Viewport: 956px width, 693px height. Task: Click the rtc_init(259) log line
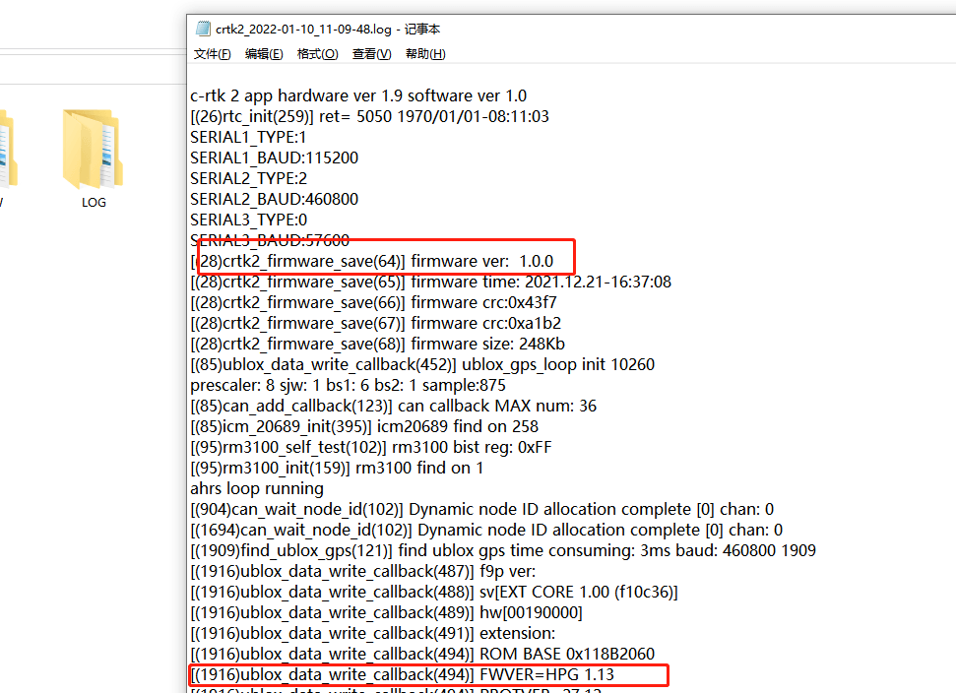(x=369, y=116)
